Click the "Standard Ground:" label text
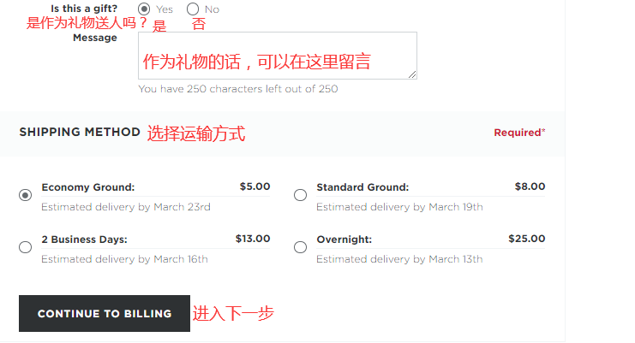This screenshot has height=343, width=635. coord(362,187)
